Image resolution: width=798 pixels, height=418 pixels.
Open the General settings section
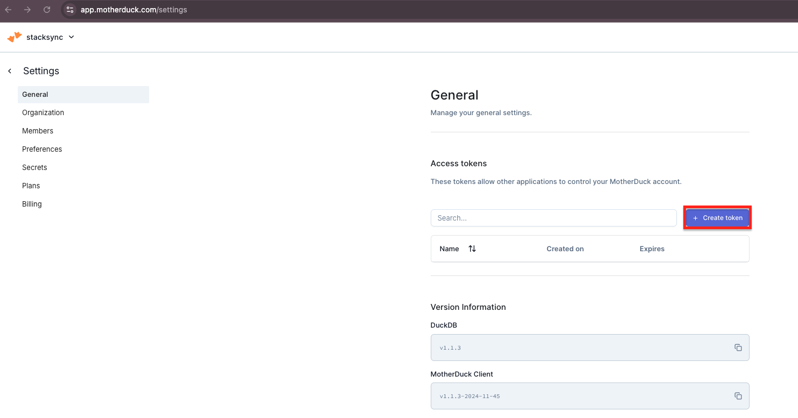[x=36, y=94]
